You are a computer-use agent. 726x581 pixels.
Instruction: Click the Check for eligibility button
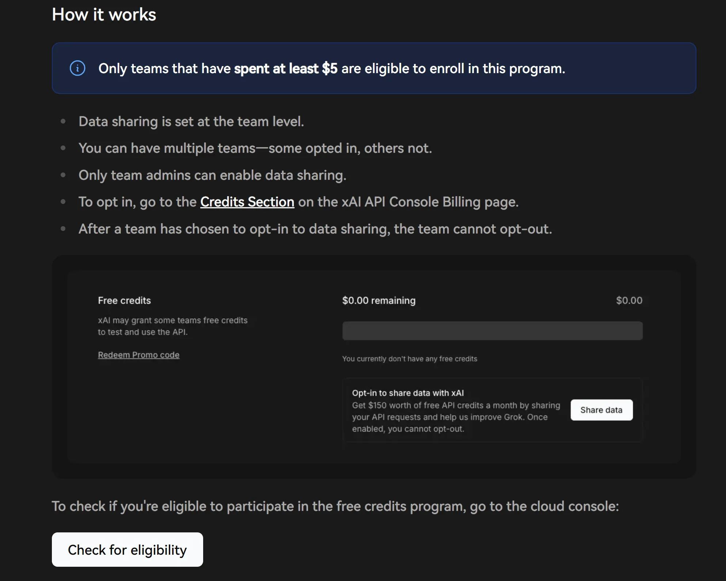point(128,550)
